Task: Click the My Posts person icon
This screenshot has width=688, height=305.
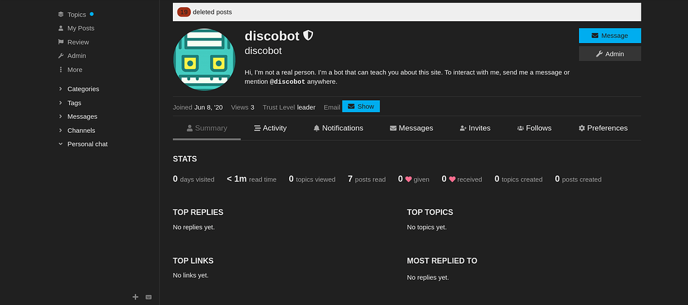Action: coord(61,28)
